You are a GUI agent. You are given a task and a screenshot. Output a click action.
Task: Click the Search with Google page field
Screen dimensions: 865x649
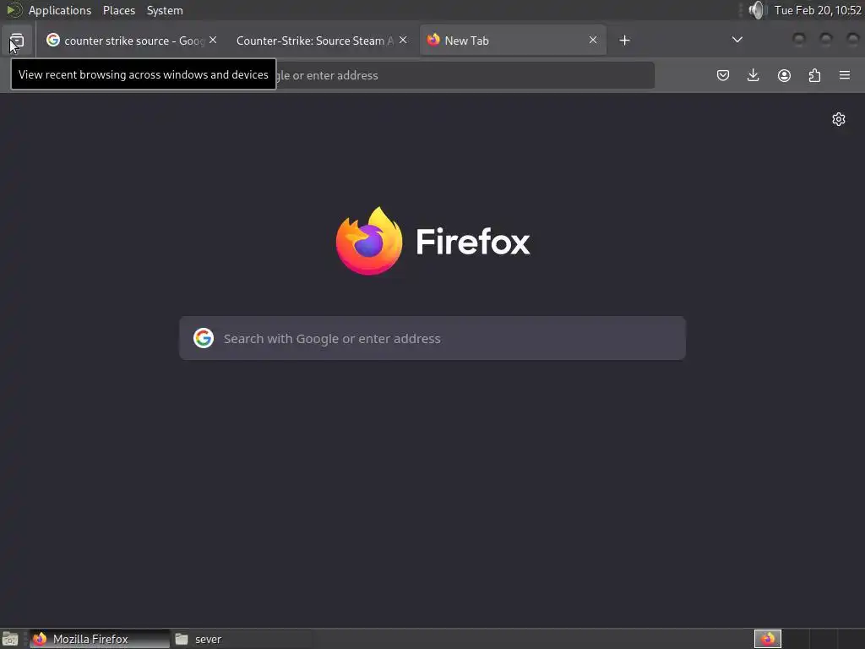click(432, 338)
